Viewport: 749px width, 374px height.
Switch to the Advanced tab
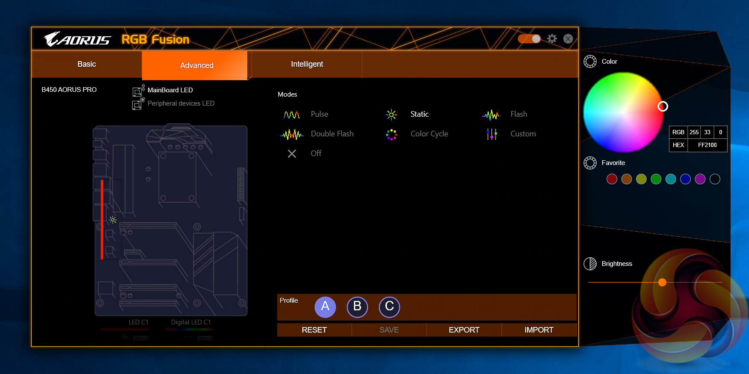195,65
